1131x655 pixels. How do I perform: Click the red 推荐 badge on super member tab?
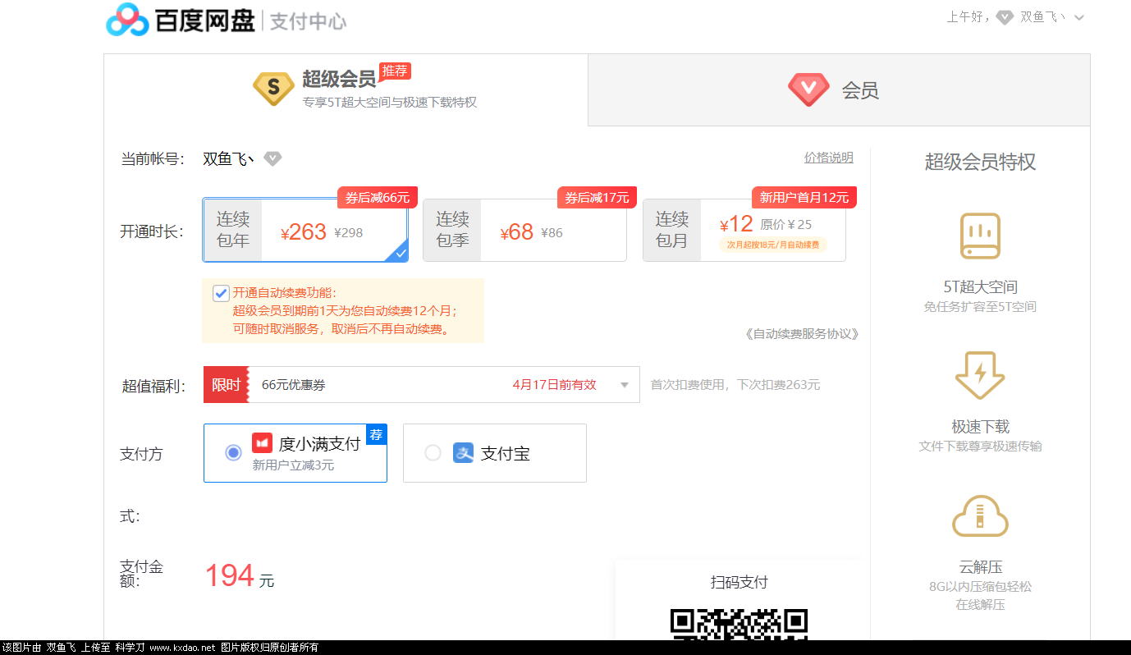(x=395, y=71)
